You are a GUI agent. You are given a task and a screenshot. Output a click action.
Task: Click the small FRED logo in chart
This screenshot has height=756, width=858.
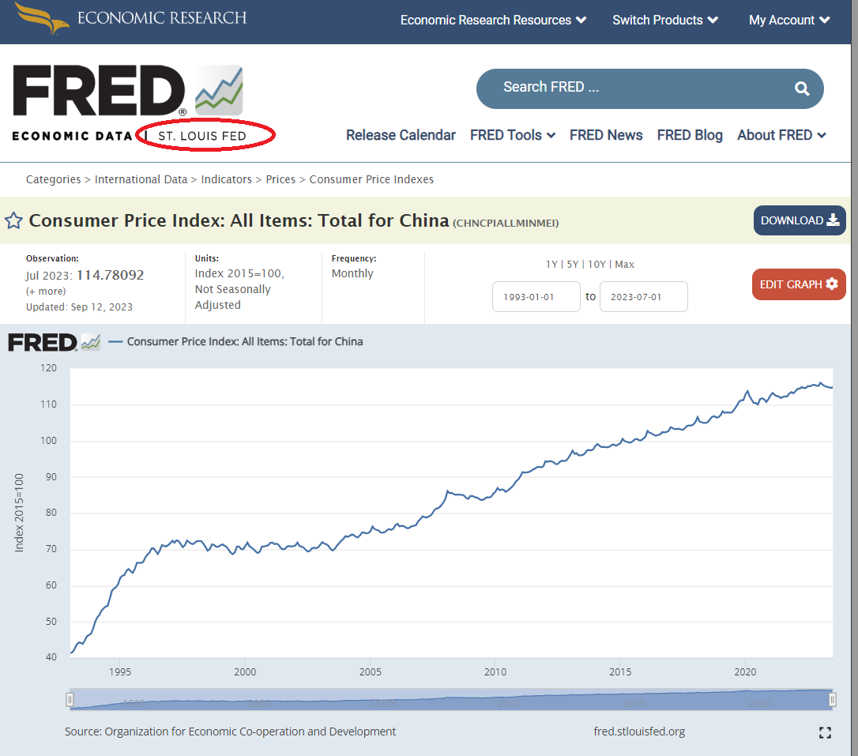coord(54,342)
